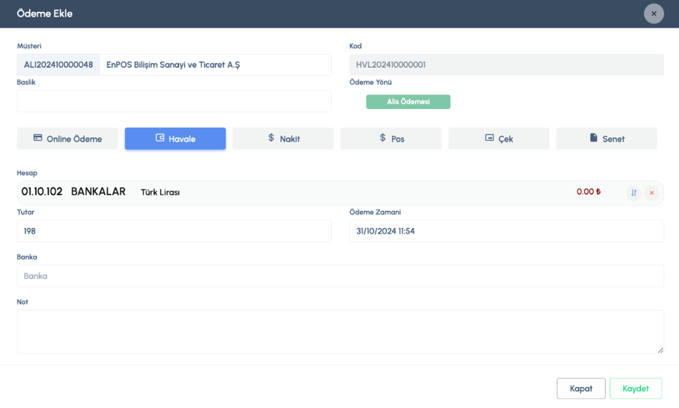Image resolution: width=679 pixels, height=408 pixels.
Task: Switch to the Havale payment tab
Action: [175, 139]
